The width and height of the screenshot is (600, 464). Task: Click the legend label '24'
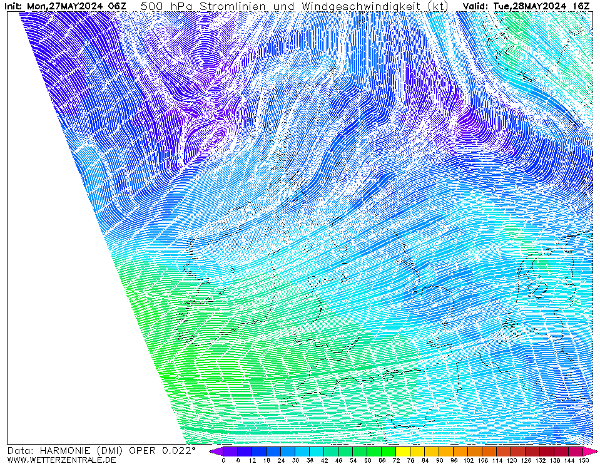click(x=281, y=460)
